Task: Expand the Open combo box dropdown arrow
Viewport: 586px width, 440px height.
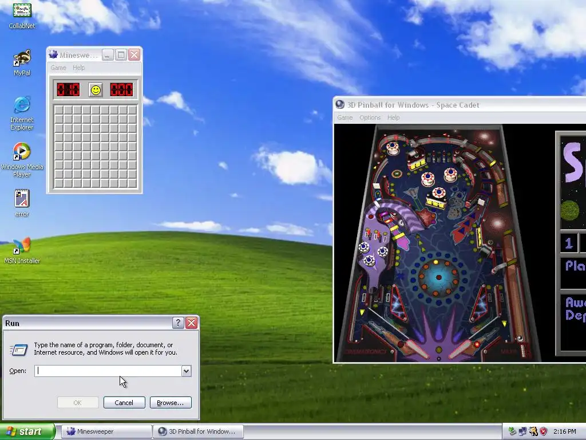Action: click(186, 371)
